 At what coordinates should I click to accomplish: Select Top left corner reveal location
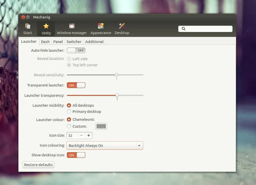[69, 65]
